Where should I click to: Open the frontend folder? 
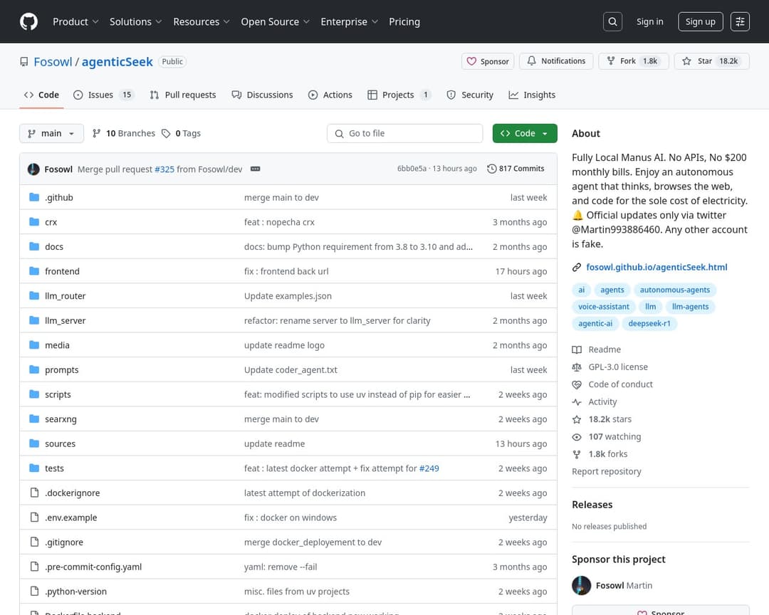(x=62, y=271)
